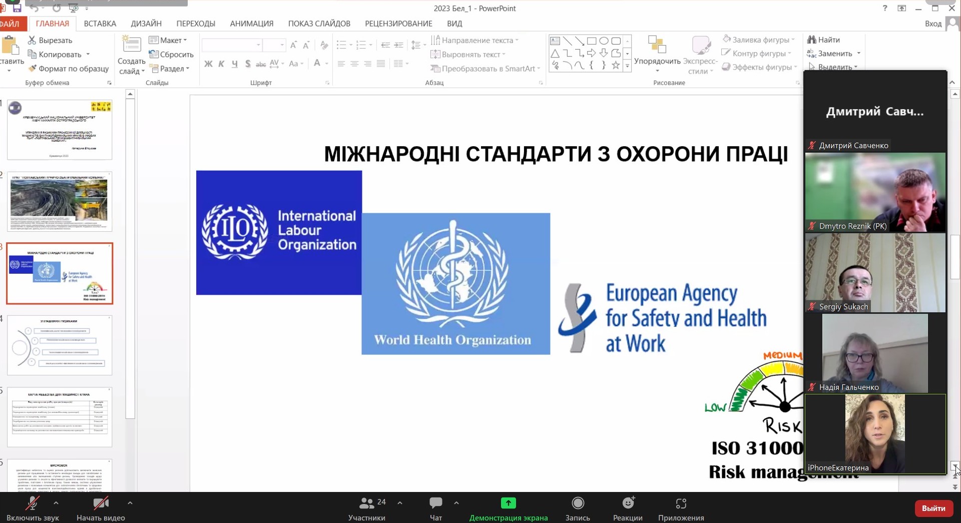This screenshot has height=523, width=961.
Task: Align paragraph text to center
Action: 354,64
